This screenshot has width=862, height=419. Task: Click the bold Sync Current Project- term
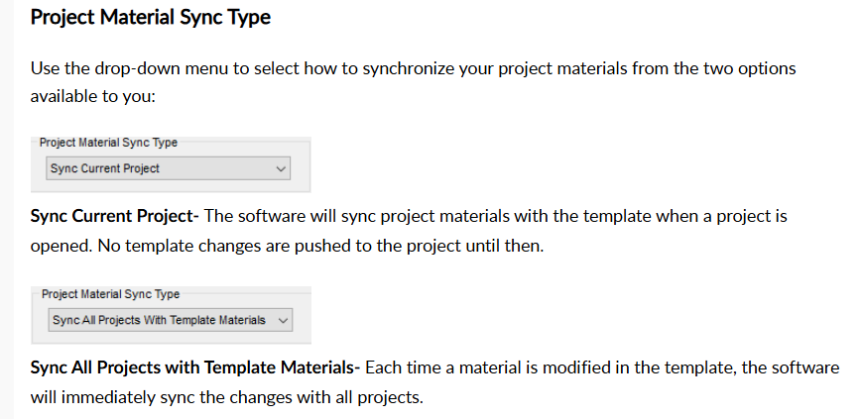(114, 216)
